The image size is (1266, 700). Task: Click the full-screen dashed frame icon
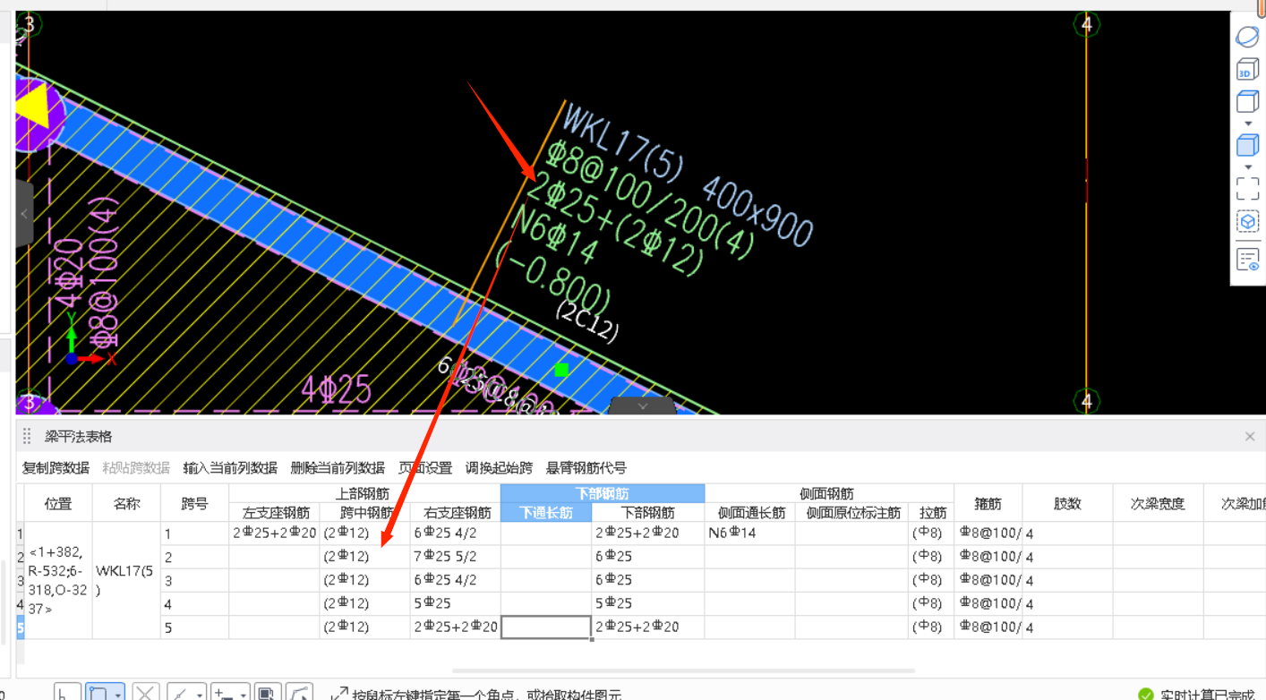click(x=1247, y=189)
